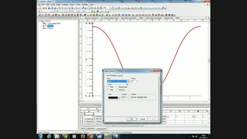This screenshot has width=247, height=139.
Task: Click the Grapher menu bar document icon
Action: tap(39, 5)
